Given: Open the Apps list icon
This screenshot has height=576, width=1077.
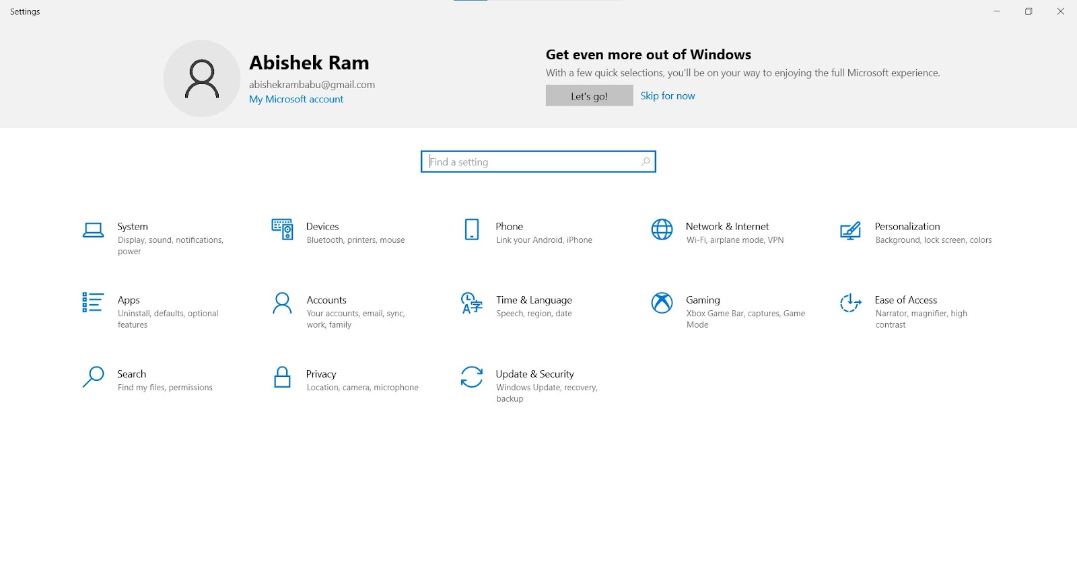Looking at the screenshot, I should pos(93,302).
